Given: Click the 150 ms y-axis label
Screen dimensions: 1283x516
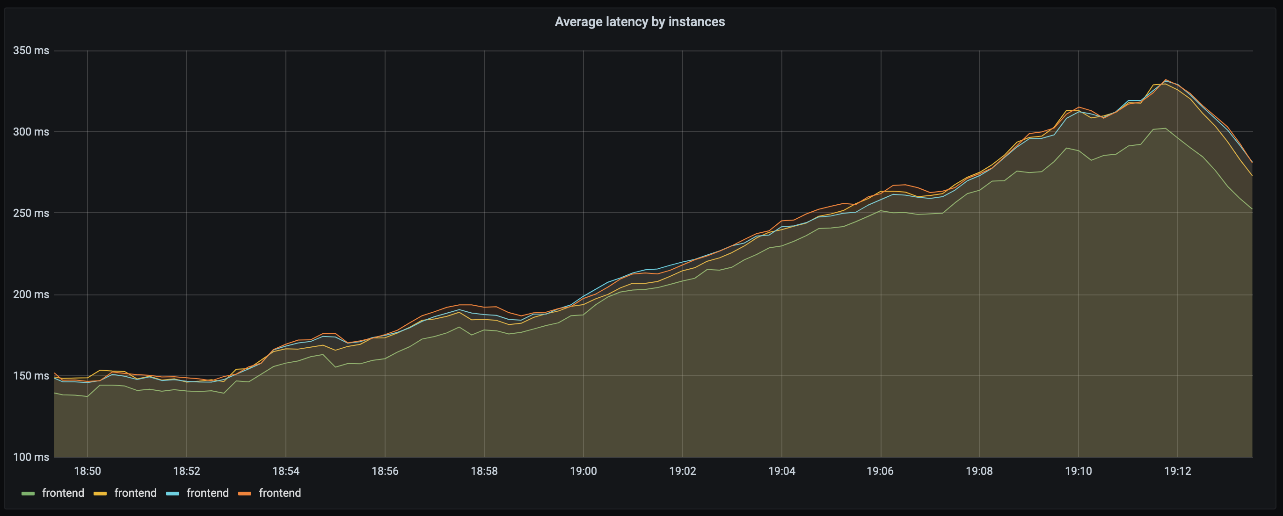Looking at the screenshot, I should [x=31, y=376].
